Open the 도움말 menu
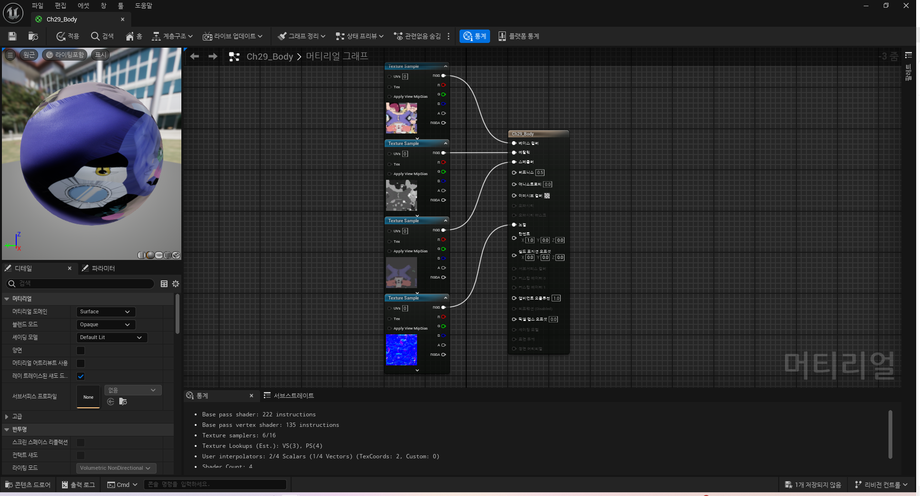This screenshot has width=920, height=496. coord(144,6)
